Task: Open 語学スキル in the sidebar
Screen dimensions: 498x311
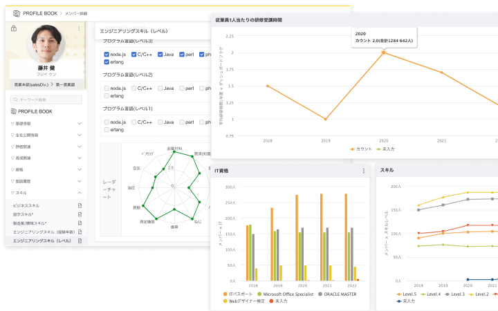Action: pos(24,214)
